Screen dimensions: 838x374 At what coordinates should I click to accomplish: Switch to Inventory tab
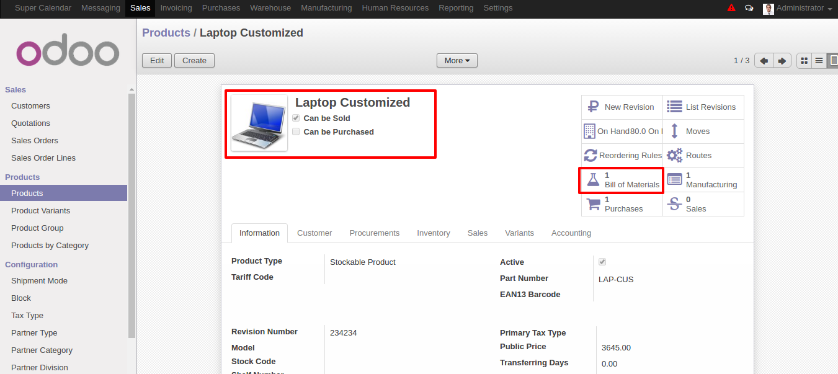point(434,233)
